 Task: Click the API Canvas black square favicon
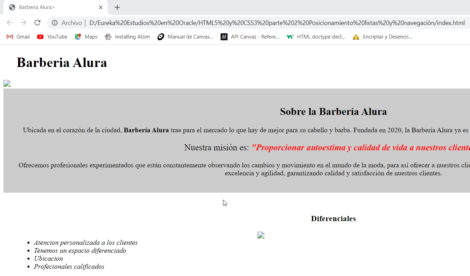coord(224,37)
